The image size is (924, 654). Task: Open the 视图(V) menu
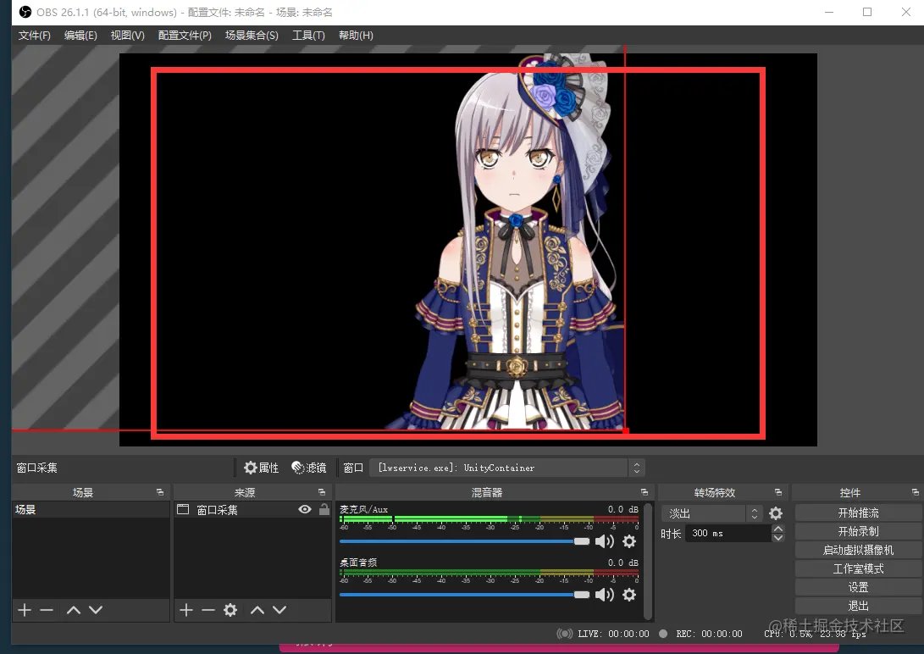coord(127,36)
